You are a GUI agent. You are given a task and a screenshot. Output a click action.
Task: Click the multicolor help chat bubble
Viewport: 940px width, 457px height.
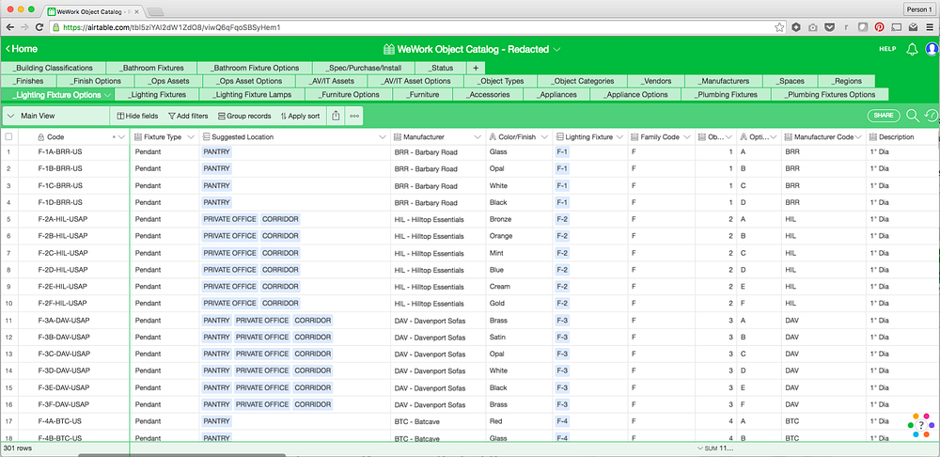point(921,425)
